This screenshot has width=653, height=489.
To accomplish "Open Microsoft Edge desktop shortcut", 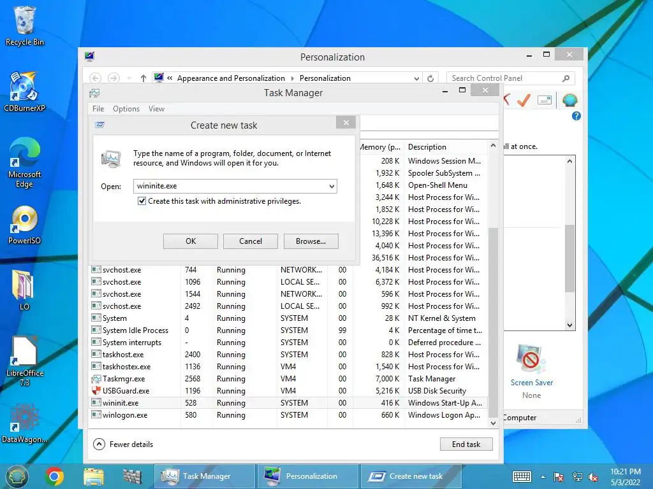I will [x=24, y=162].
